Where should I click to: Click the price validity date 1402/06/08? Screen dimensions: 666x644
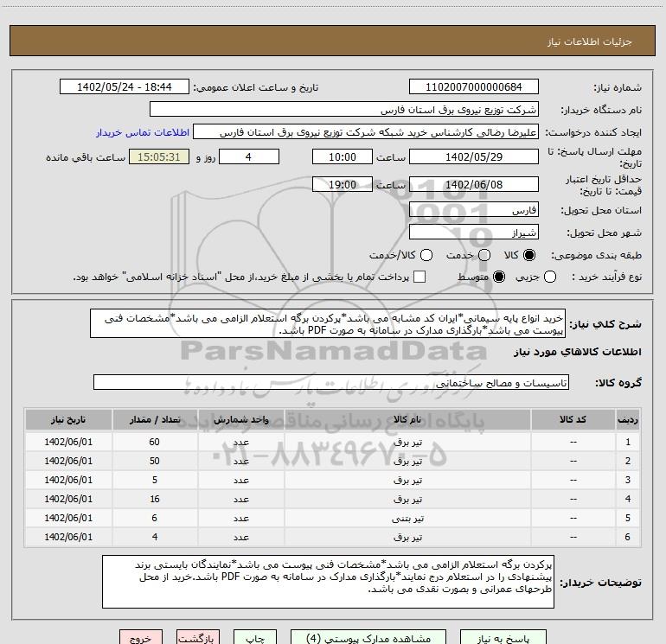(474, 184)
